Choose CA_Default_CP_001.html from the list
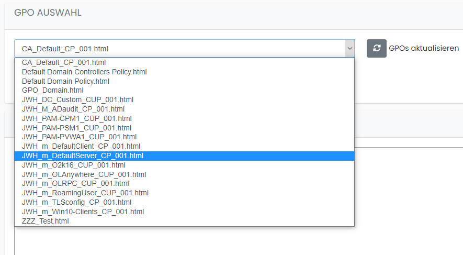 (x=64, y=62)
